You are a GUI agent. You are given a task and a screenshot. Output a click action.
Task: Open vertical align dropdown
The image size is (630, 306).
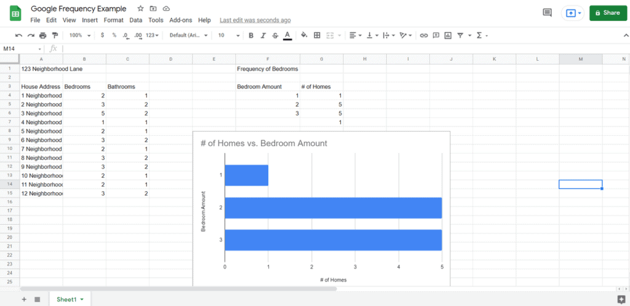[x=372, y=35]
